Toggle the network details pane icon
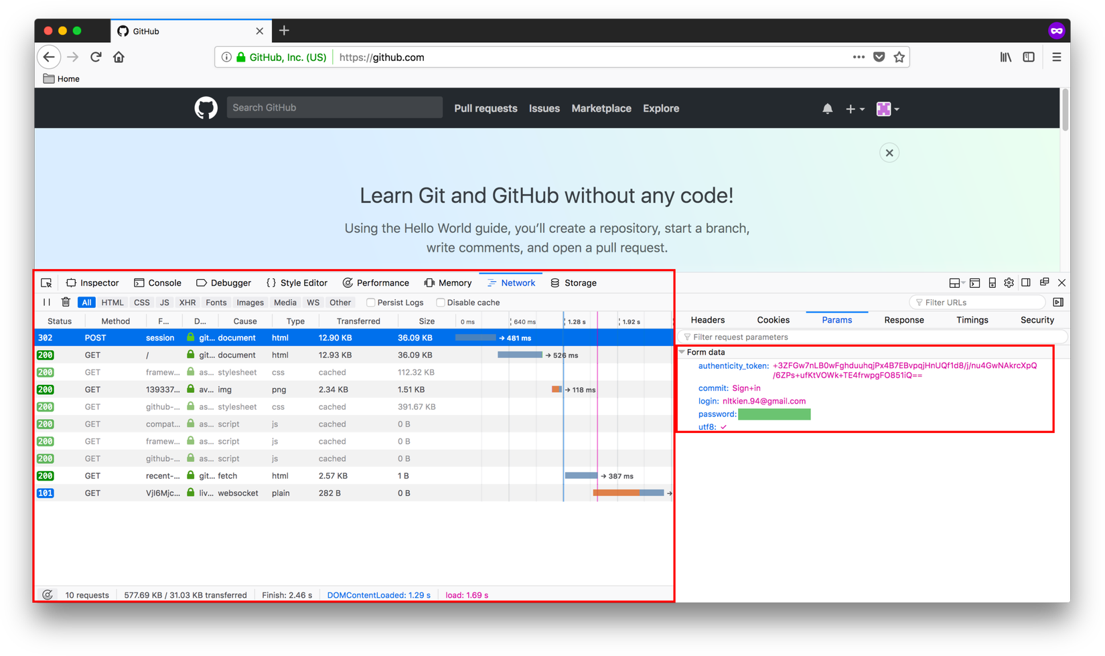 click(1058, 302)
